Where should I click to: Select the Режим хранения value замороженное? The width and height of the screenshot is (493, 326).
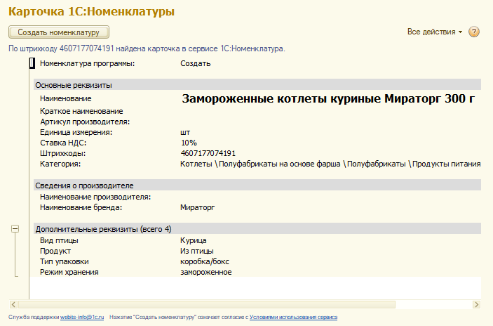tap(206, 272)
